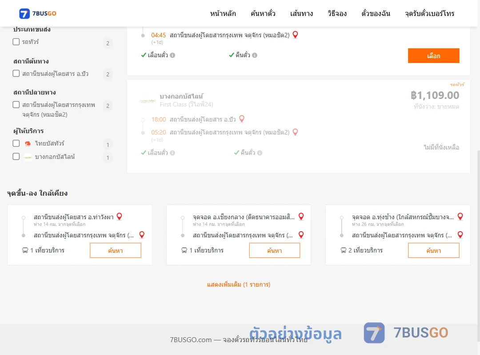Click ผู้ให้บริการ filter heading
The image size is (480, 355).
point(28,131)
